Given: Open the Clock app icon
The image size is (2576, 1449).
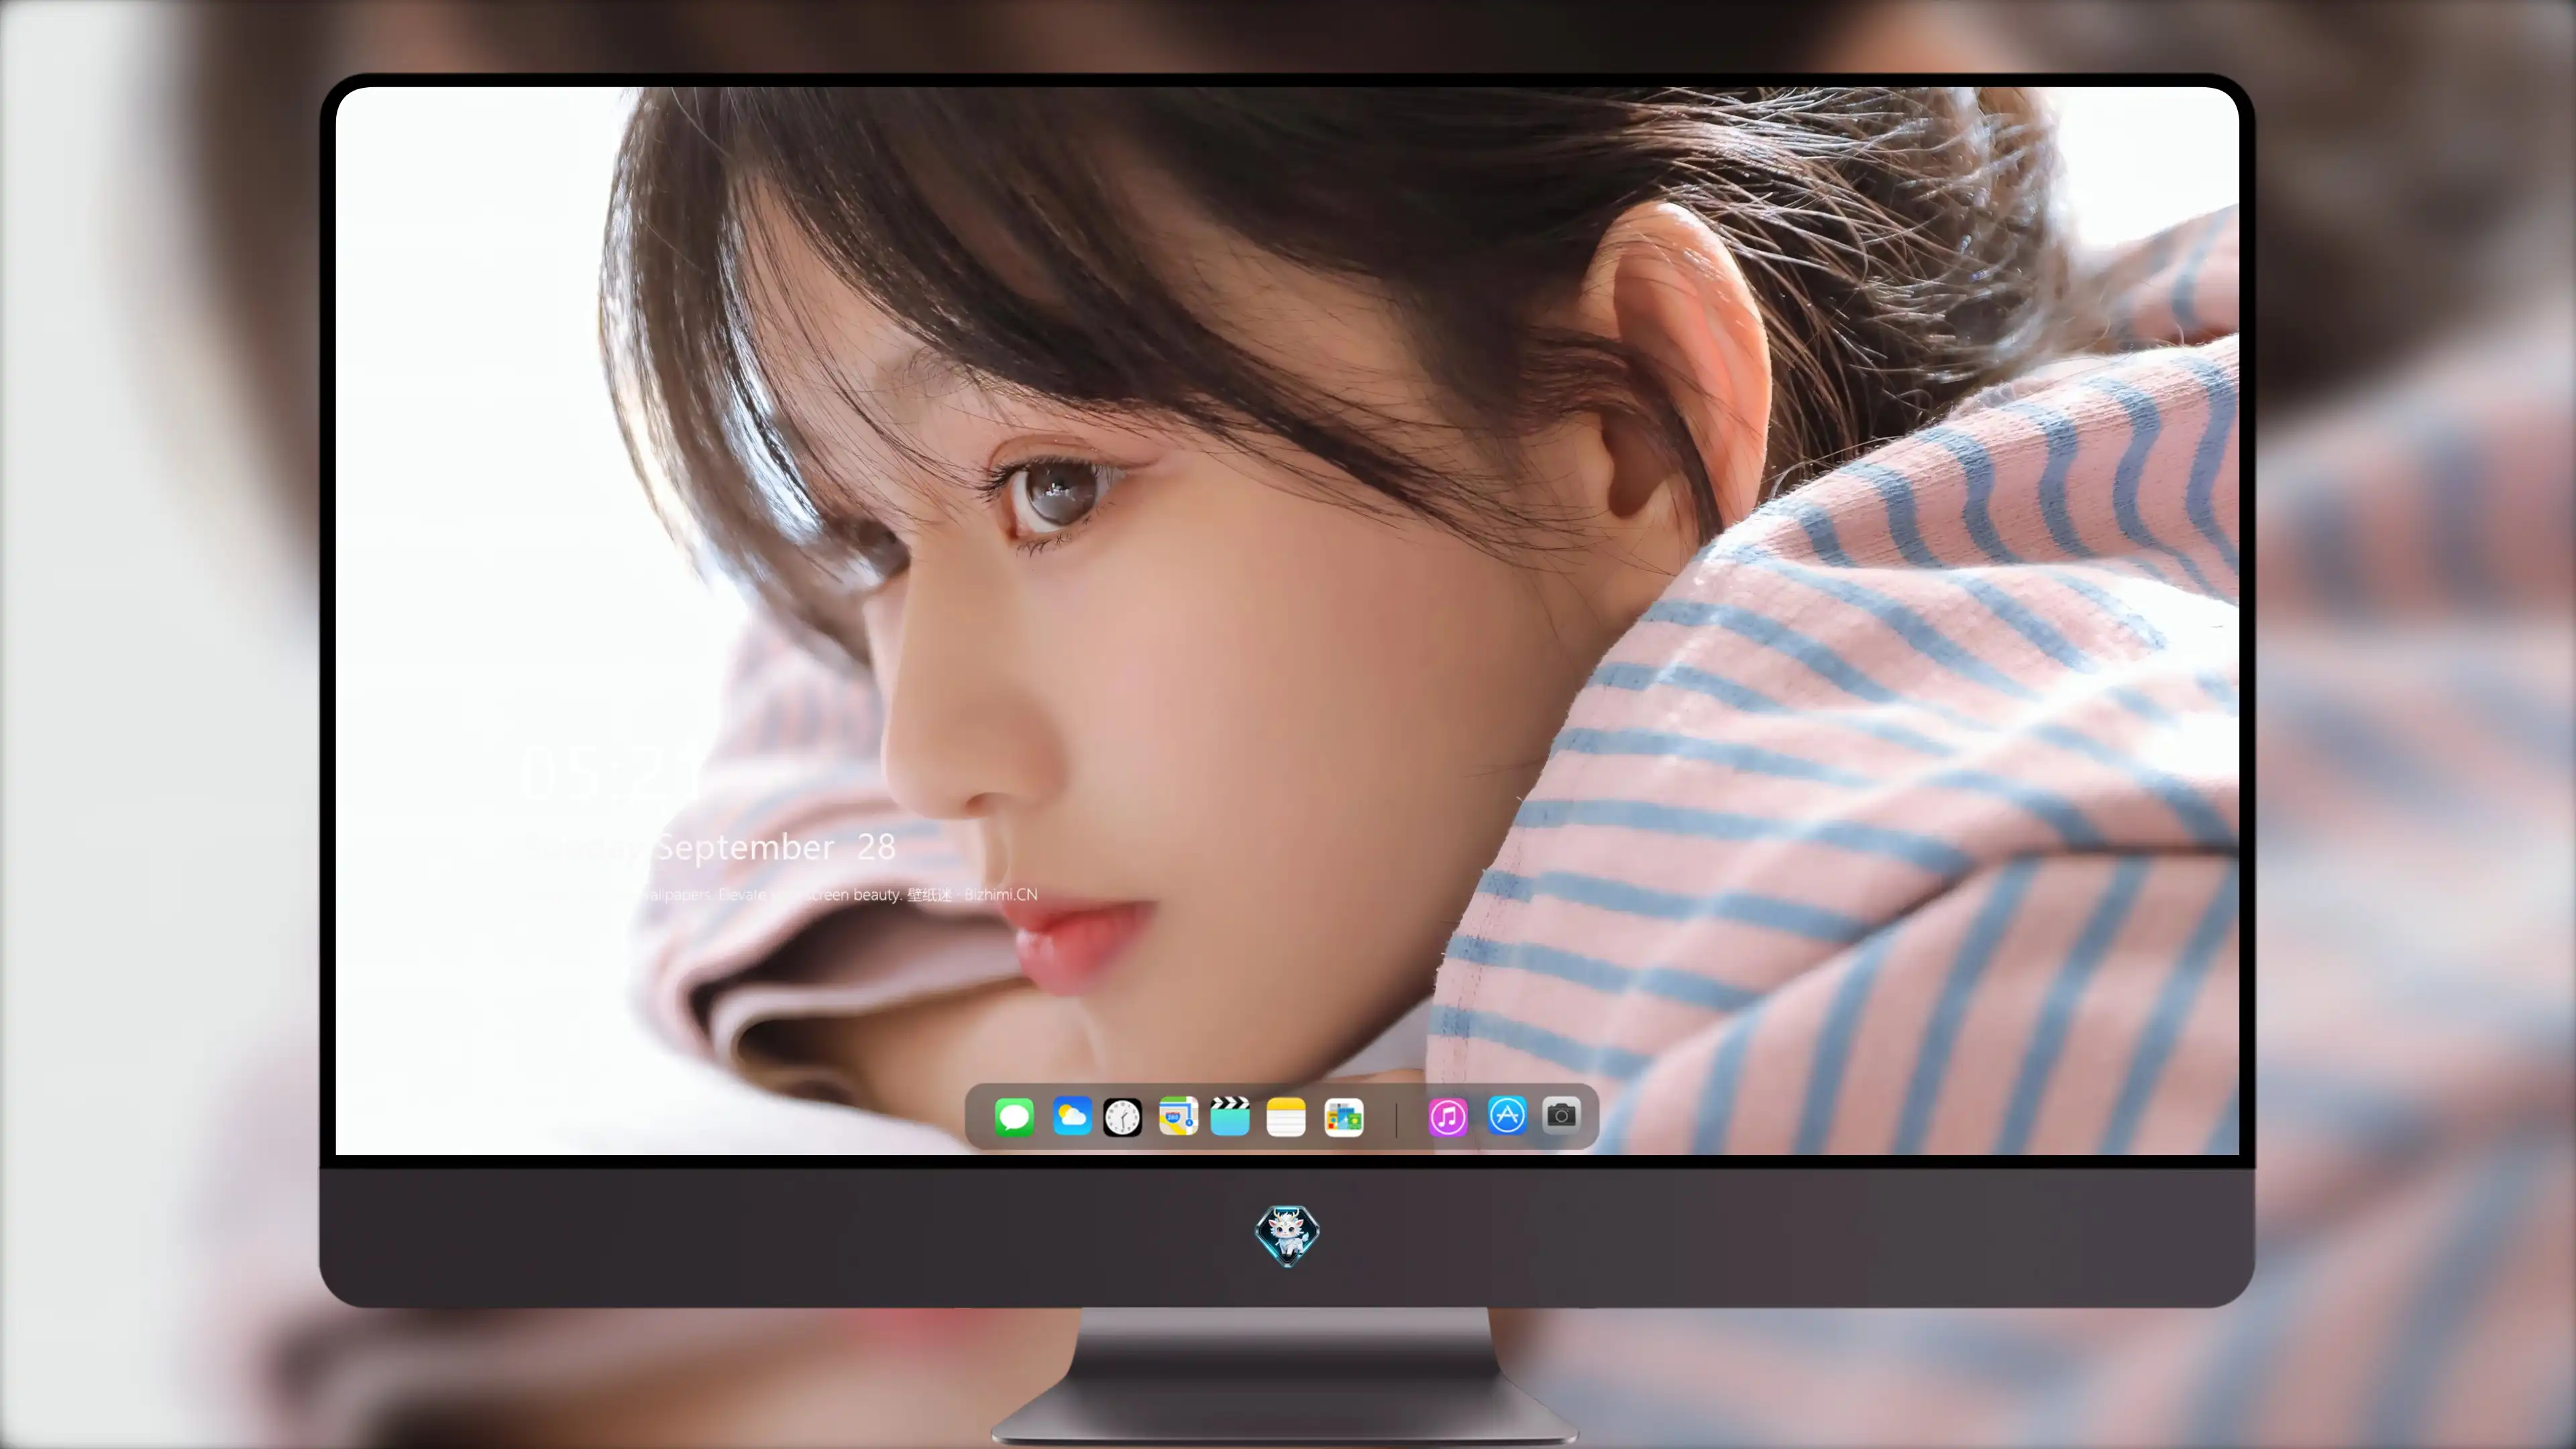Looking at the screenshot, I should [x=1122, y=1117].
